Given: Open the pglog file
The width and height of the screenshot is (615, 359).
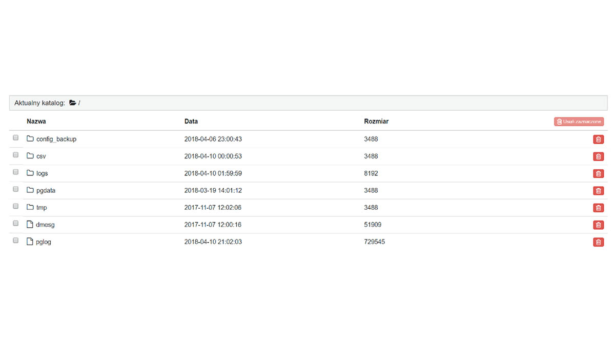Looking at the screenshot, I should click(x=44, y=242).
